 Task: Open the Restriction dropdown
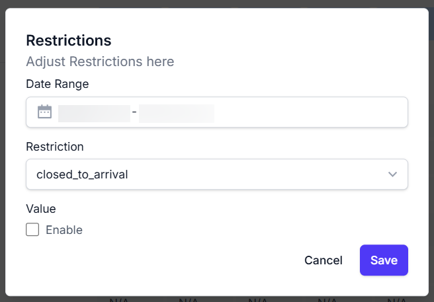pos(216,174)
